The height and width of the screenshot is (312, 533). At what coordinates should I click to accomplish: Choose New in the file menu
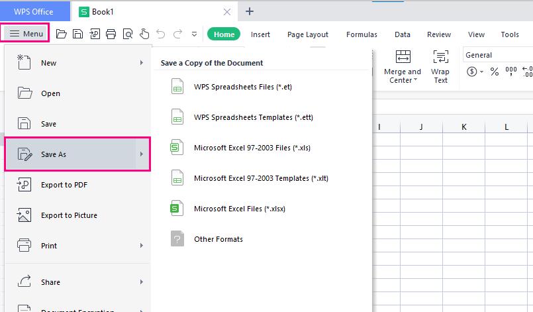click(x=77, y=63)
